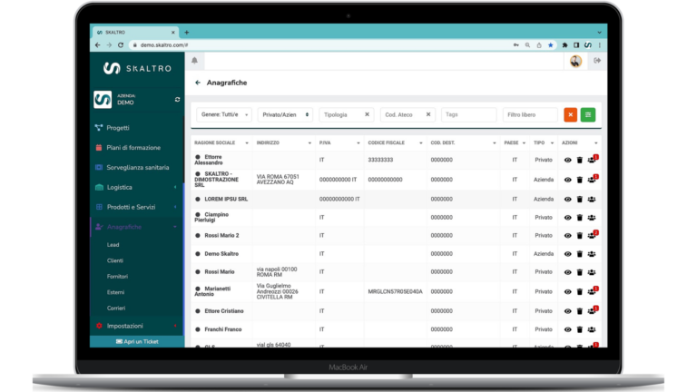The width and height of the screenshot is (697, 392).
Task: Delete the Ettore Alessandro record
Action: [580, 160]
